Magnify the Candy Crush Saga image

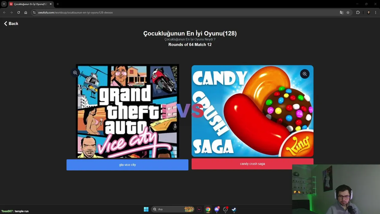305,74
